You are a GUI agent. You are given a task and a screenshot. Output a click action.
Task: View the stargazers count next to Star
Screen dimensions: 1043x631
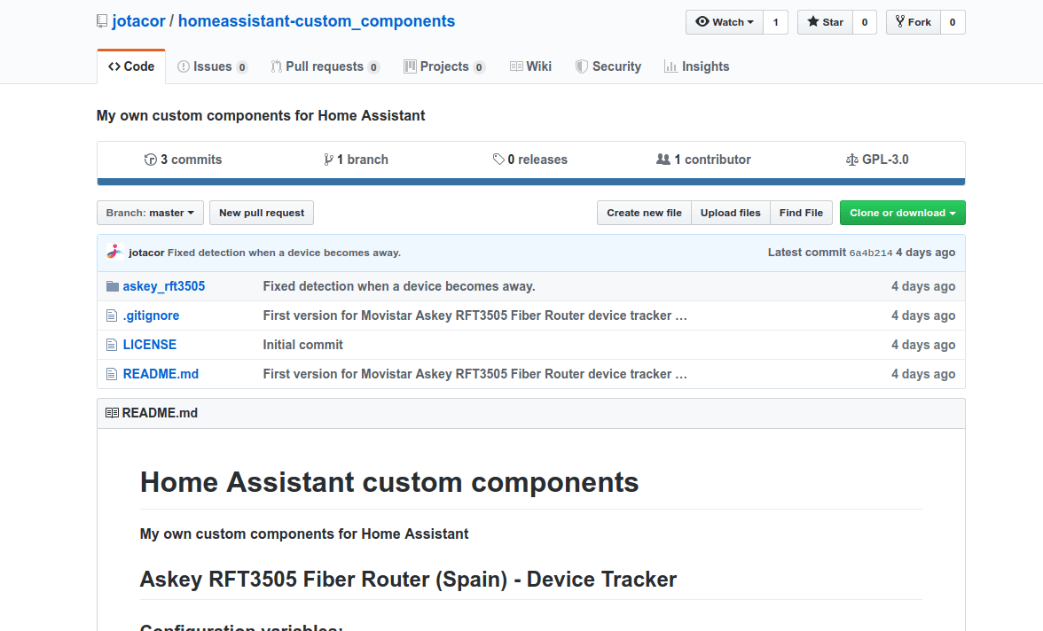point(865,22)
